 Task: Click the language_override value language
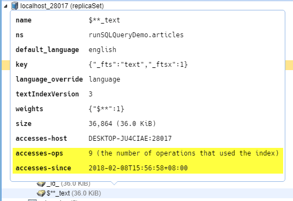pos(104,79)
